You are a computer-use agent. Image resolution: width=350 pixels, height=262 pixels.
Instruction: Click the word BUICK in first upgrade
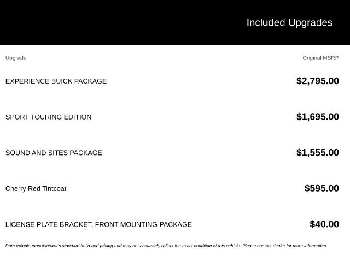pyautogui.click(x=62, y=81)
